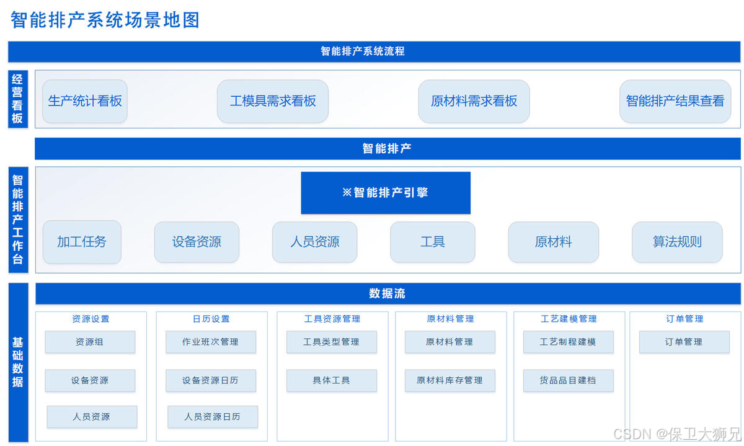Screen dimensions: 744x446
Task: Select the 人员资源 card in the 智能排产工作台 row
Action: coord(315,242)
